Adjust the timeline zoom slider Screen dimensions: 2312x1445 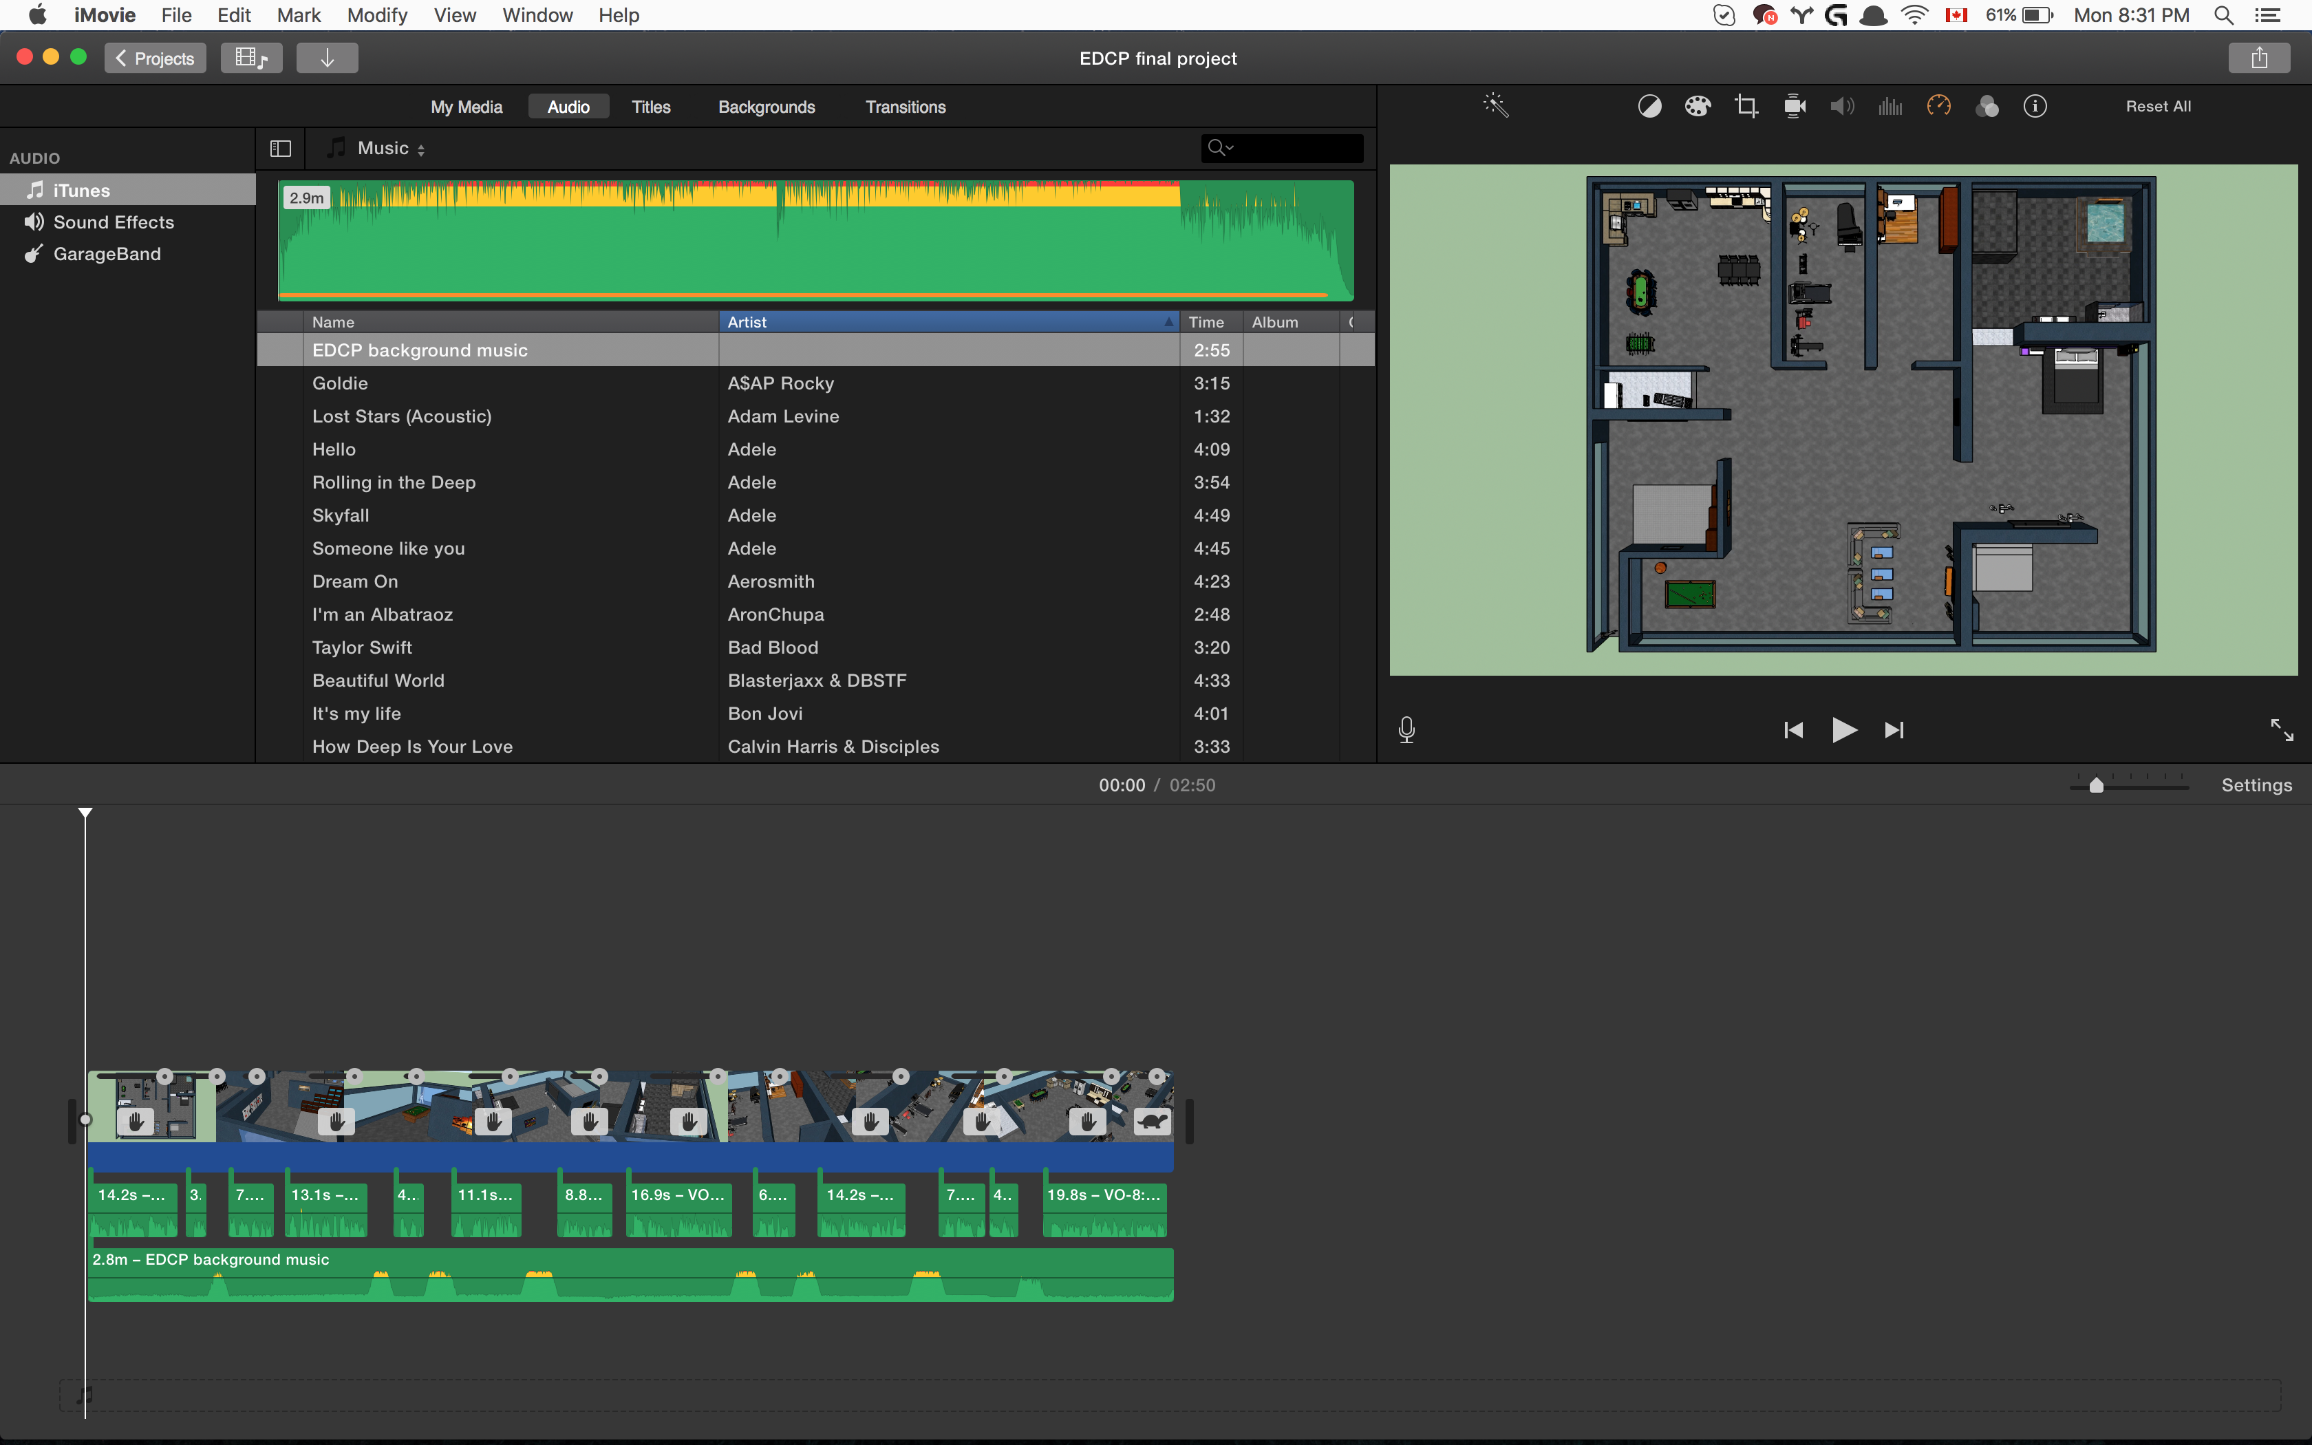(x=2096, y=786)
